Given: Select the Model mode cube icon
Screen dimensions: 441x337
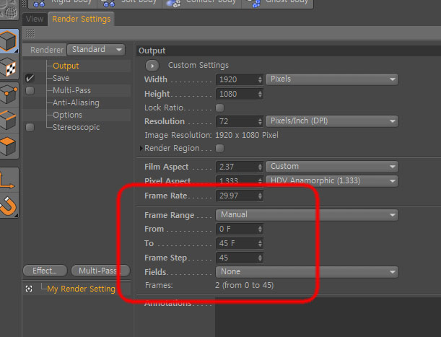Looking at the screenshot, I should point(9,41).
